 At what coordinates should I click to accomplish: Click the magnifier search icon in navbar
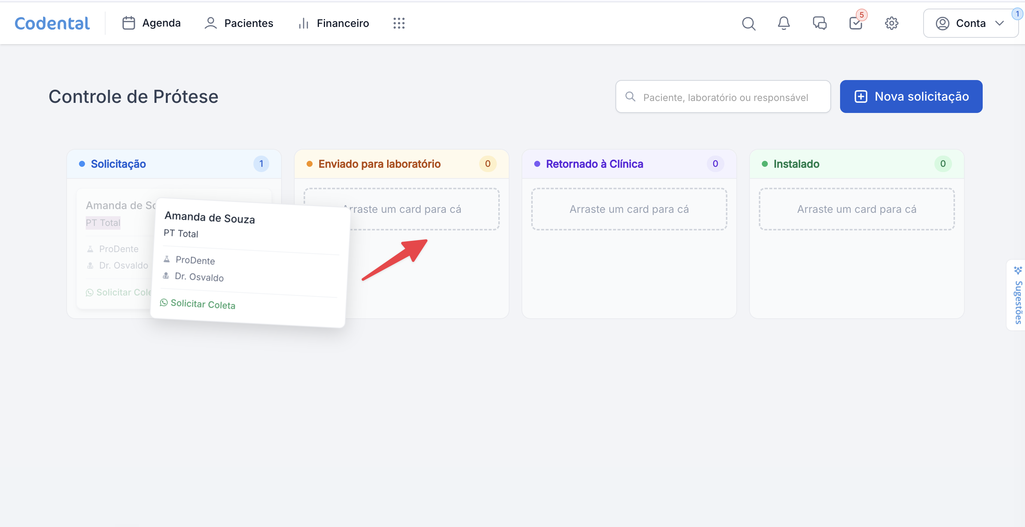748,23
